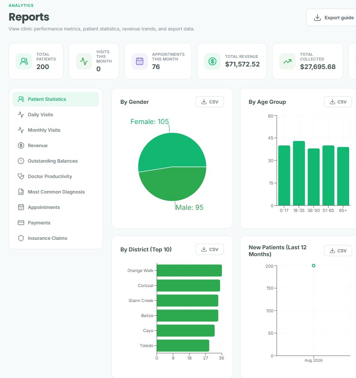Click the Aug 2026 data point marker
Screen dimensions: 356x378
[x=314, y=266]
